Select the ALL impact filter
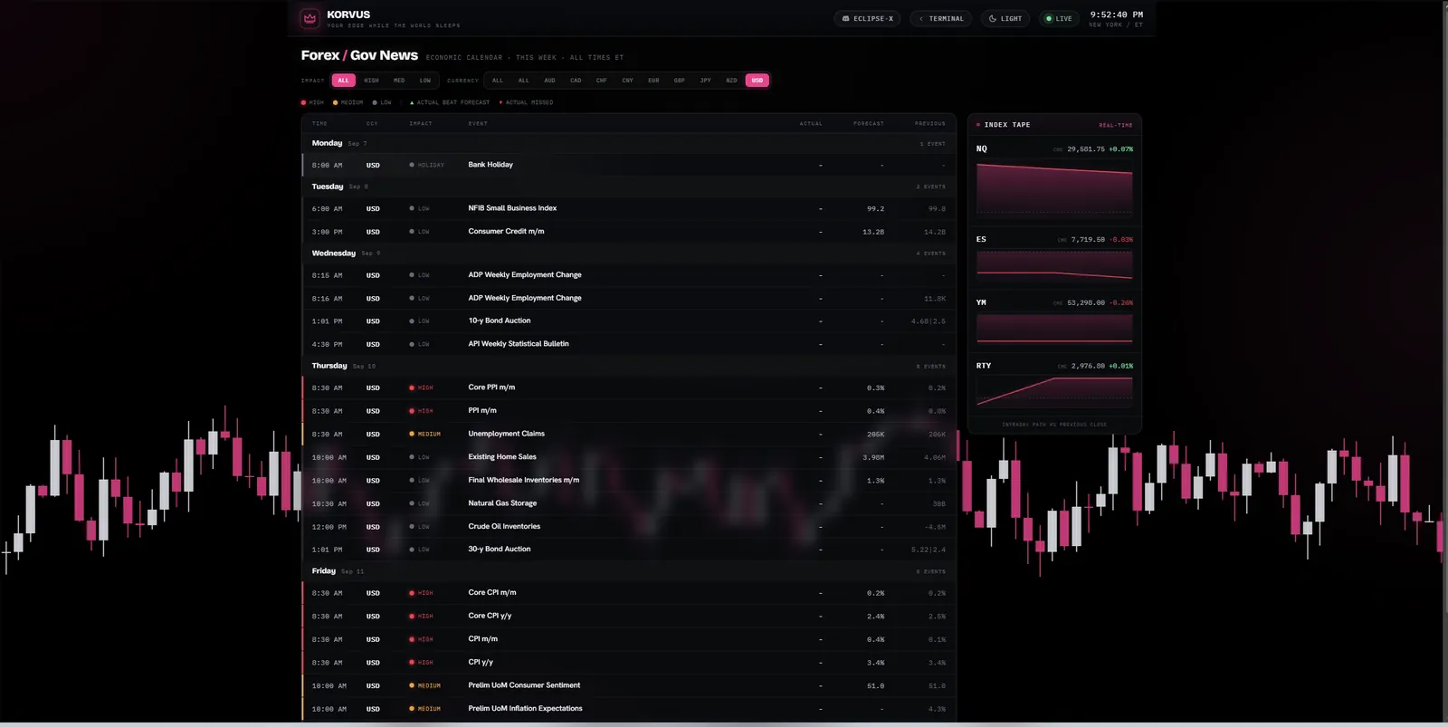Viewport: 1448px width, 727px height. pyautogui.click(x=343, y=81)
